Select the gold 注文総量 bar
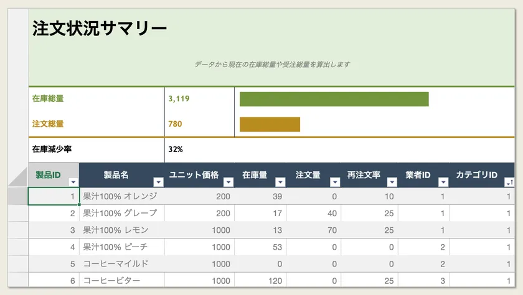523x295 pixels. point(270,124)
